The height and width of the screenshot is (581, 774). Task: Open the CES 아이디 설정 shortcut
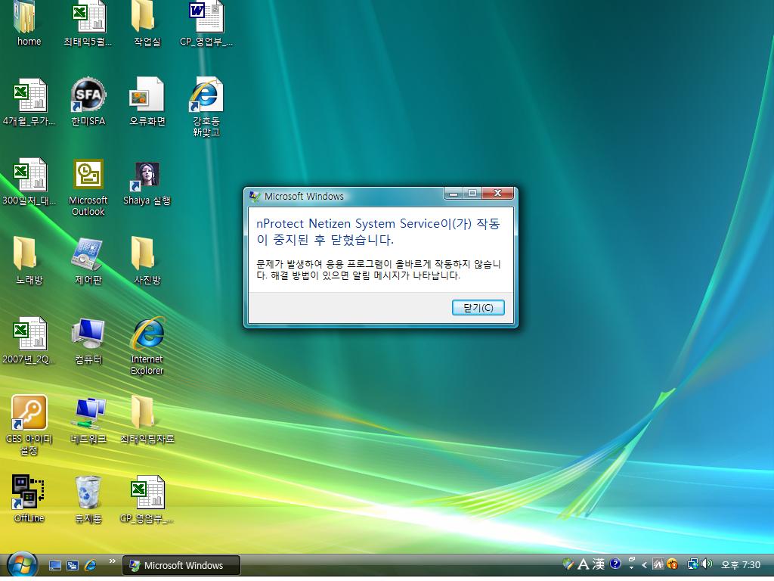coord(29,424)
